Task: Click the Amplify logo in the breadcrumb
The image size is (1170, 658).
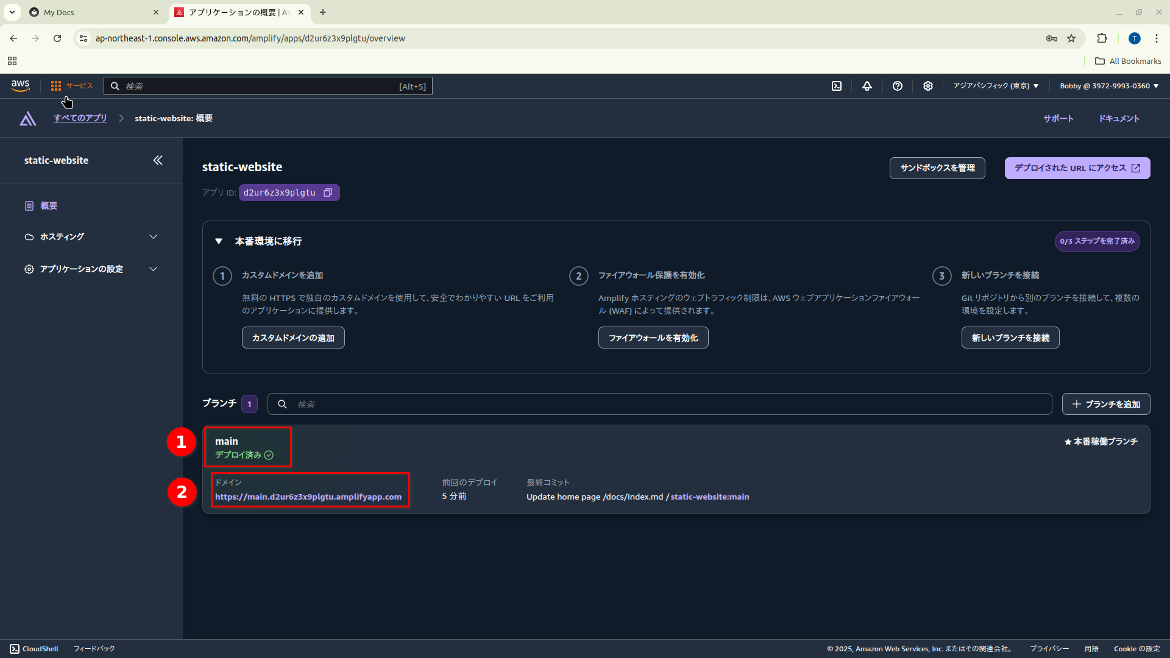Action: 27,118
